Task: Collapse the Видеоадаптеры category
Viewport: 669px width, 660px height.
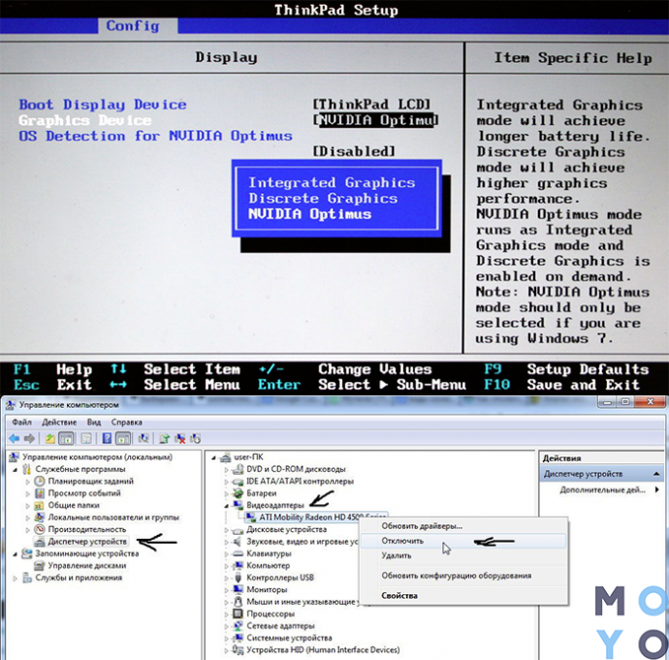Action: [227, 506]
